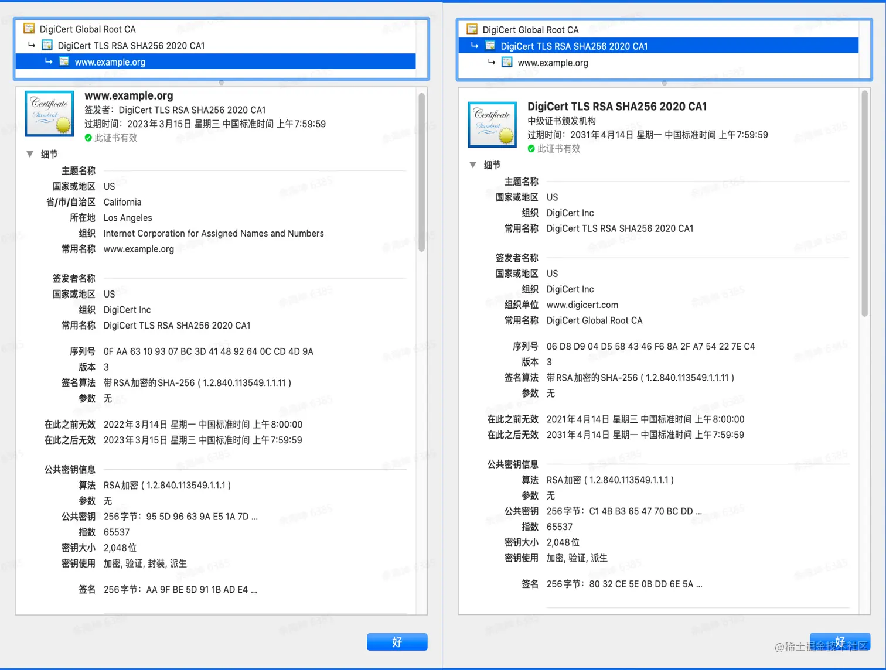Screen dimensions: 886x670
Task: Click public key 95 5D 96 63 9A E5
Action: [x=180, y=517]
